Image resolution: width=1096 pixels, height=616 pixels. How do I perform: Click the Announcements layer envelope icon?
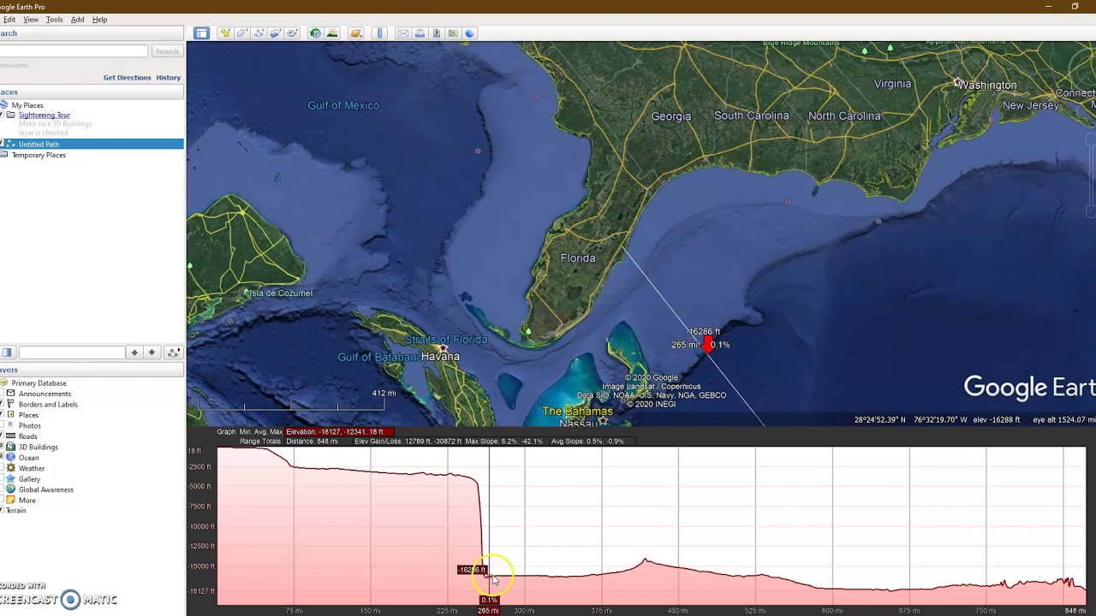(x=11, y=394)
